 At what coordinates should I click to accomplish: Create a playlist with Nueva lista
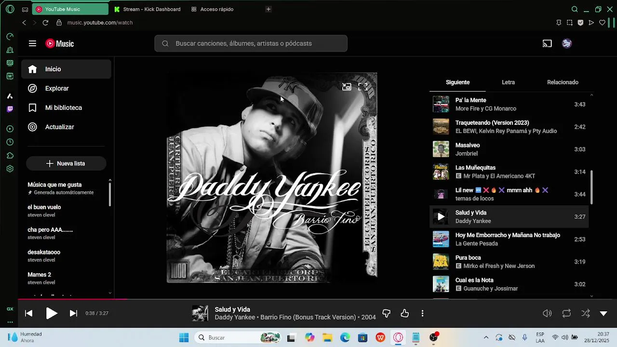click(66, 163)
